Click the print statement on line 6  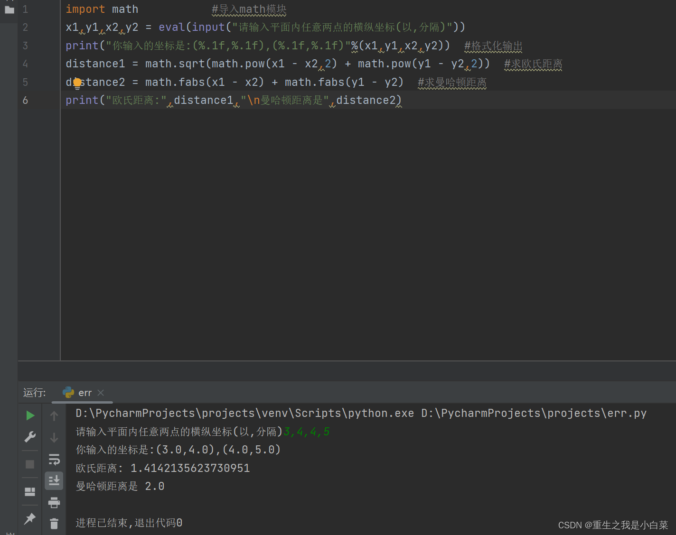point(234,100)
